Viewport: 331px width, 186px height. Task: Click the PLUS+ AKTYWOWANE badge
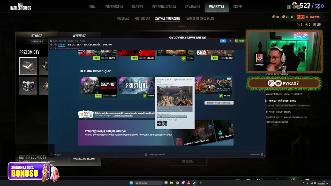pos(309,17)
